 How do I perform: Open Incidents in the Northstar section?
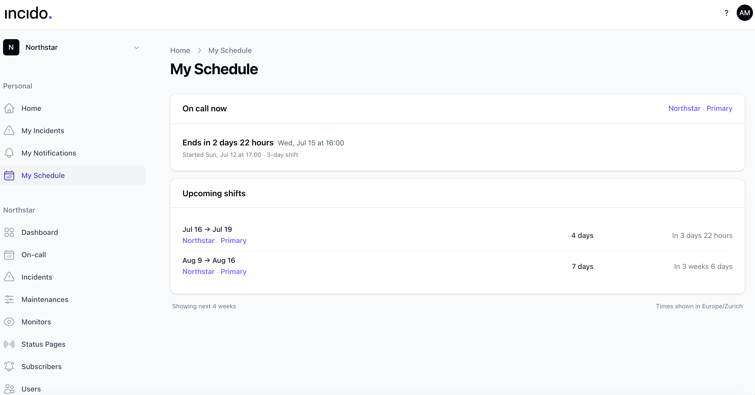73,277
